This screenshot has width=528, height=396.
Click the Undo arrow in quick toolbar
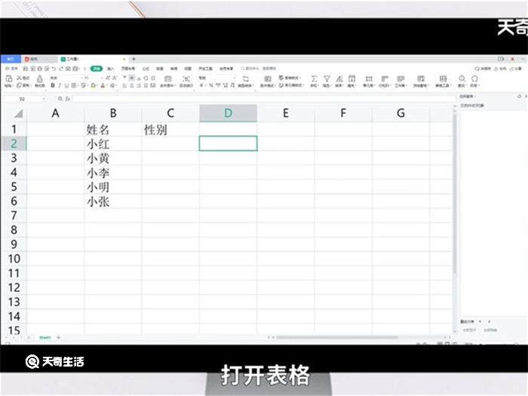point(53,69)
